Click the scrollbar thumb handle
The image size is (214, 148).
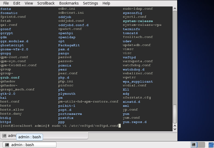175,114
